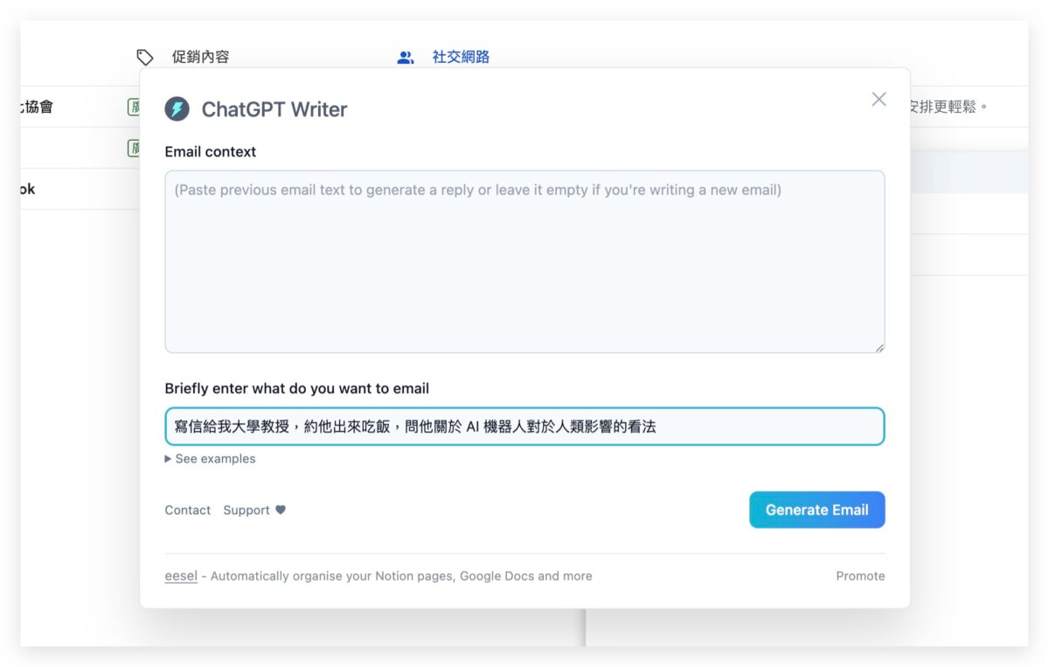
Task: Click the Email context label
Action: point(211,151)
